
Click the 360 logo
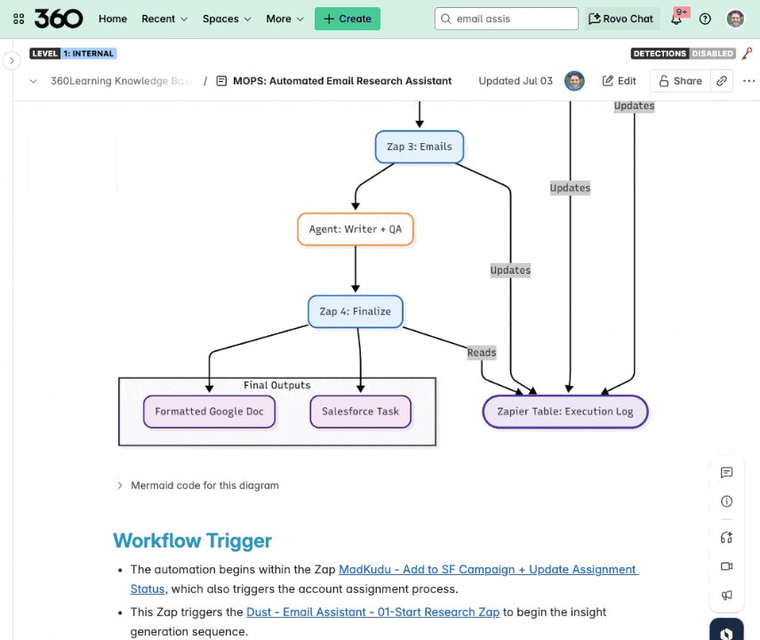[59, 19]
